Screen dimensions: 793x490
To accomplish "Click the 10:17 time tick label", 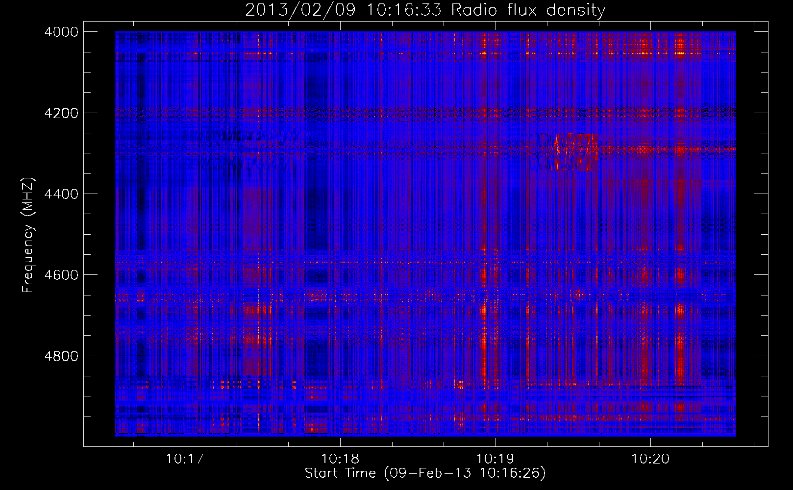I will (x=185, y=459).
